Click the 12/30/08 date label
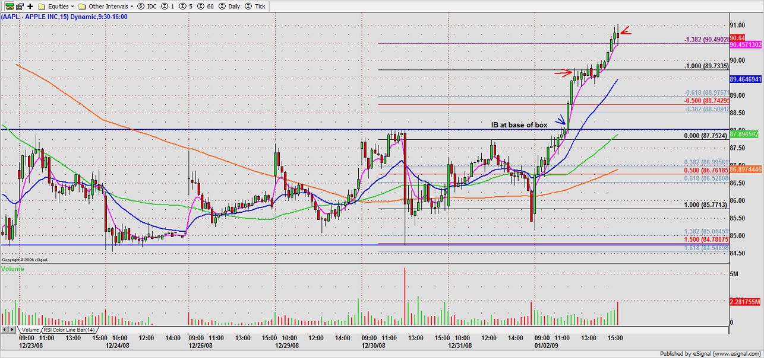 tap(374, 344)
